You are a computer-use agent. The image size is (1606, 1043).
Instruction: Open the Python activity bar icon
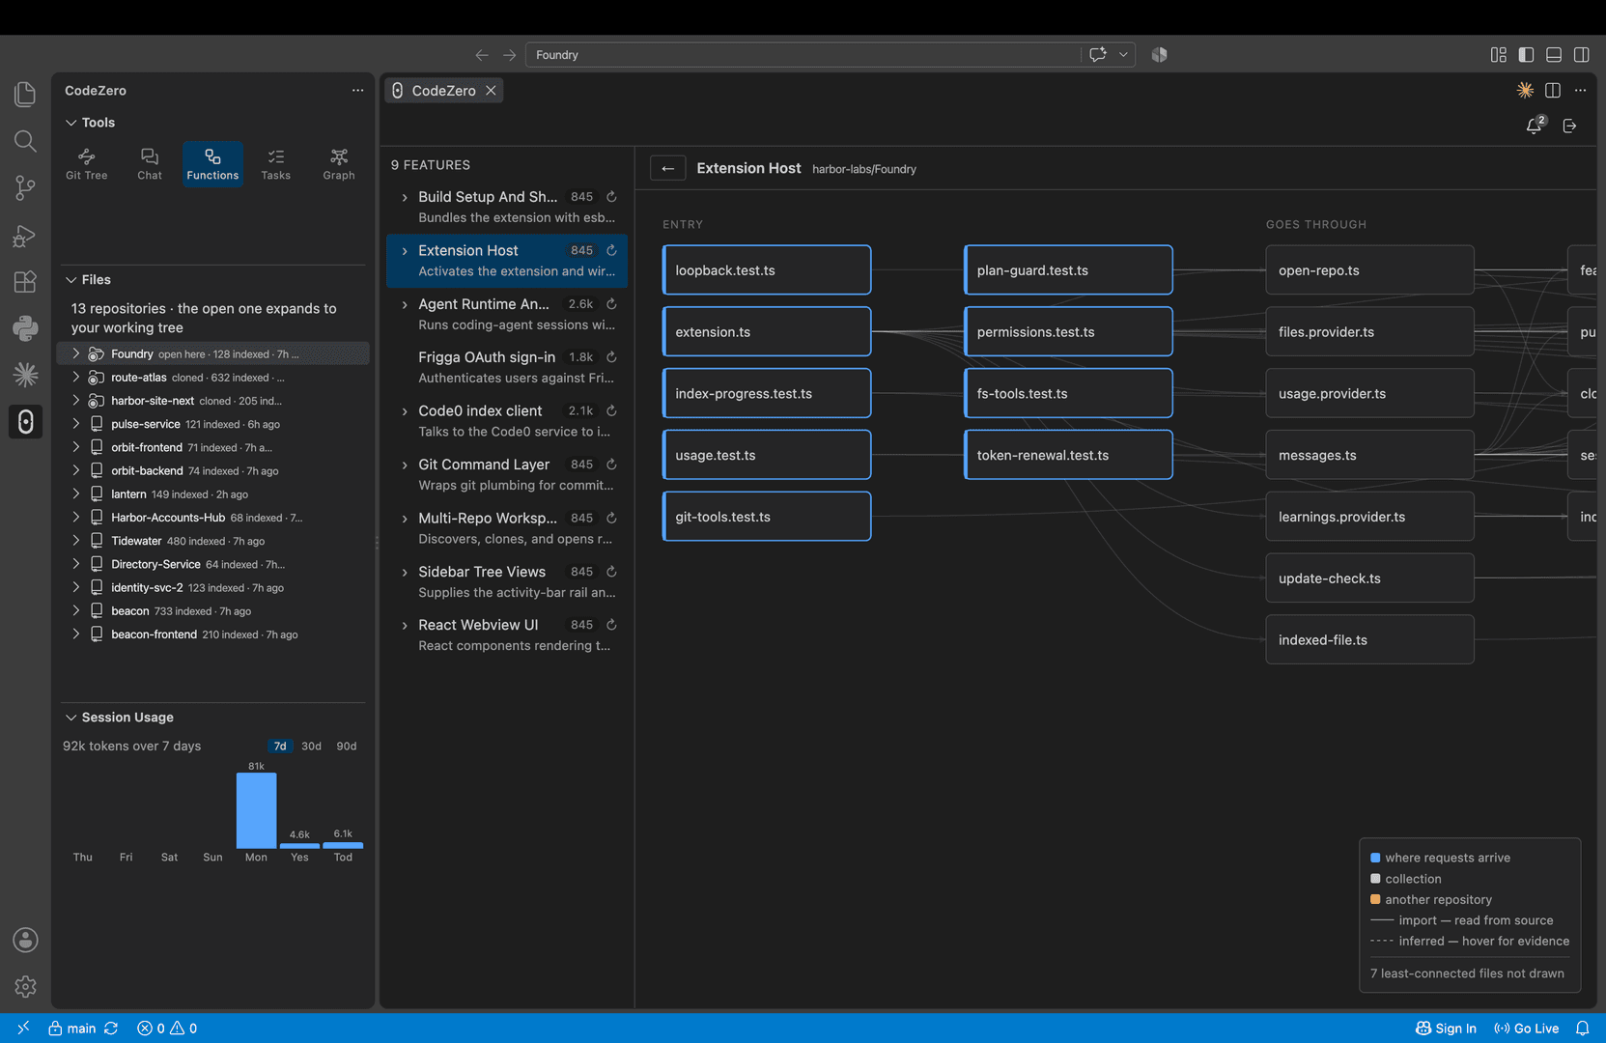25,328
